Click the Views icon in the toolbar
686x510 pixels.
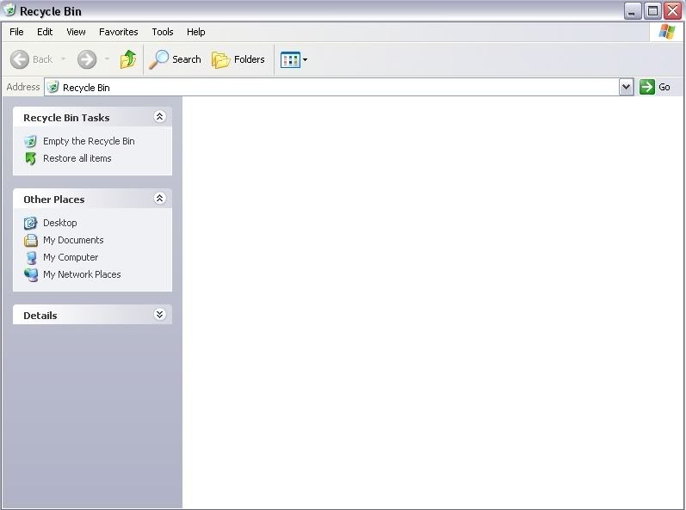[x=290, y=59]
